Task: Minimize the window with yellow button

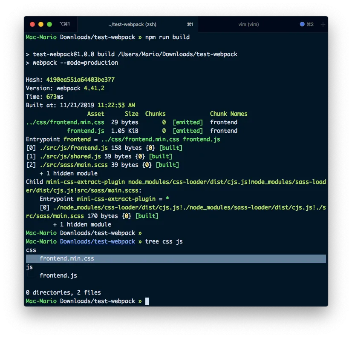Action: pos(41,24)
